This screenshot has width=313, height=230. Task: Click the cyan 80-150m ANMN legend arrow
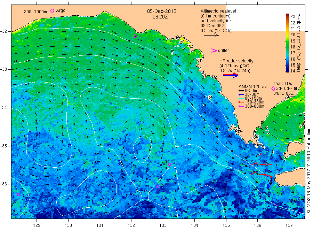(241, 98)
